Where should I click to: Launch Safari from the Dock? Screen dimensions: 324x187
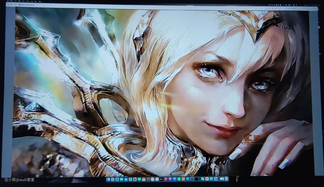(117, 179)
